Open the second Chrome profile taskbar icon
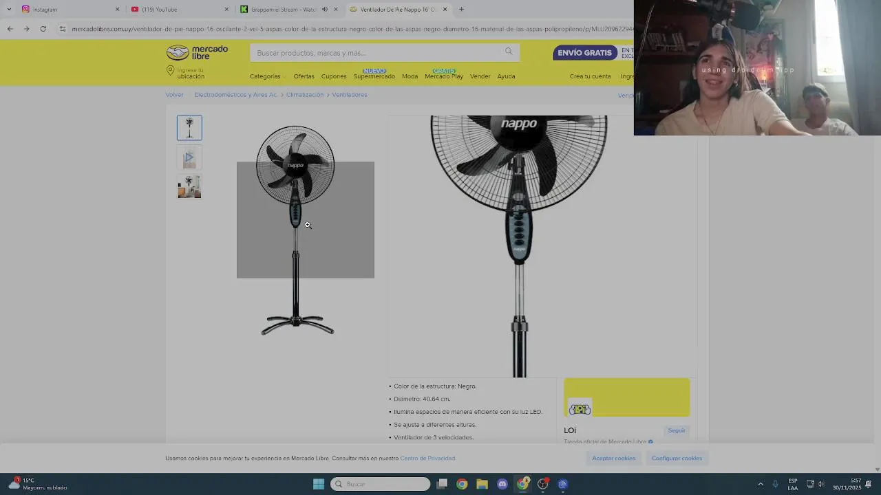This screenshot has height=495, width=881. [x=523, y=484]
